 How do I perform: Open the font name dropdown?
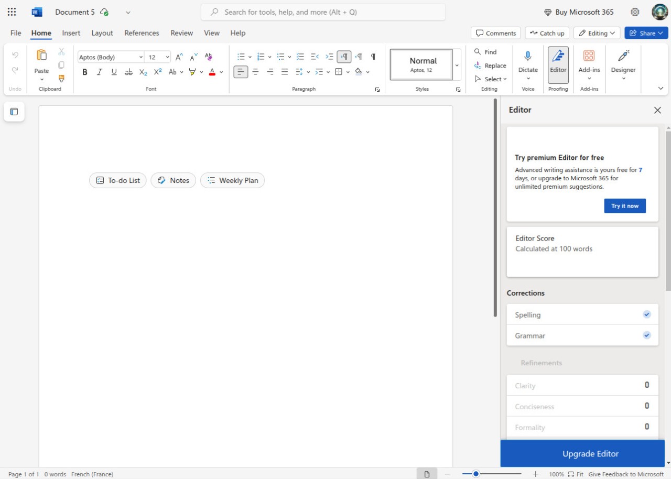point(140,57)
